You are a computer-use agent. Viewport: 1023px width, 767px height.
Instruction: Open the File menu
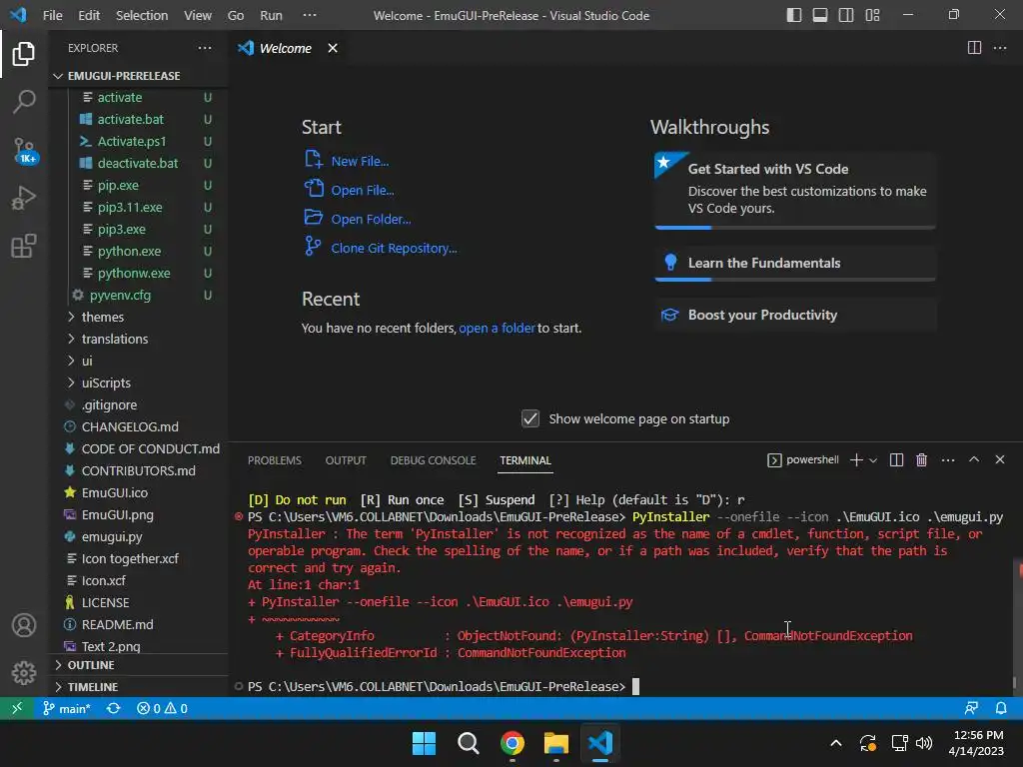tap(52, 15)
